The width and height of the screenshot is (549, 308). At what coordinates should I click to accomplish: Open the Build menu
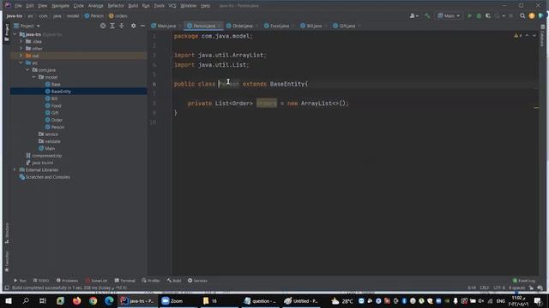133,6
